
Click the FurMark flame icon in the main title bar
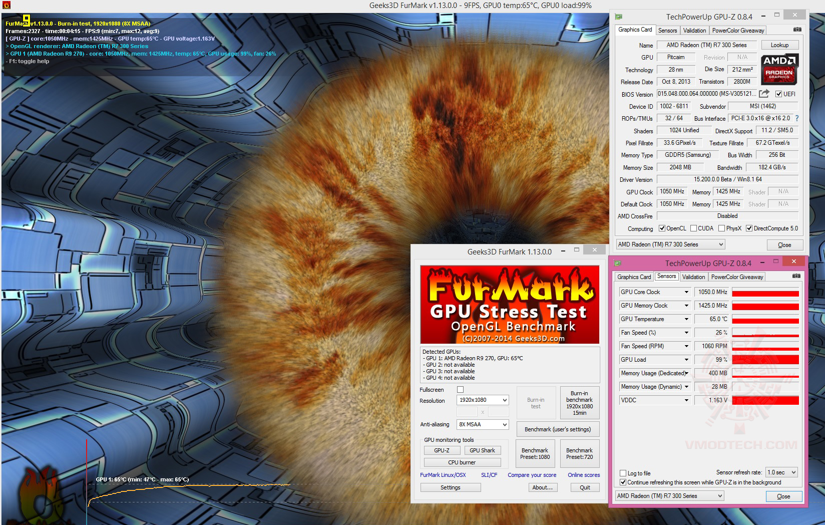coord(7,6)
